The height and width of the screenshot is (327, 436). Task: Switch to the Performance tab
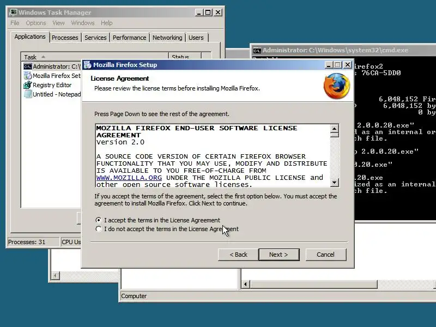click(x=129, y=38)
